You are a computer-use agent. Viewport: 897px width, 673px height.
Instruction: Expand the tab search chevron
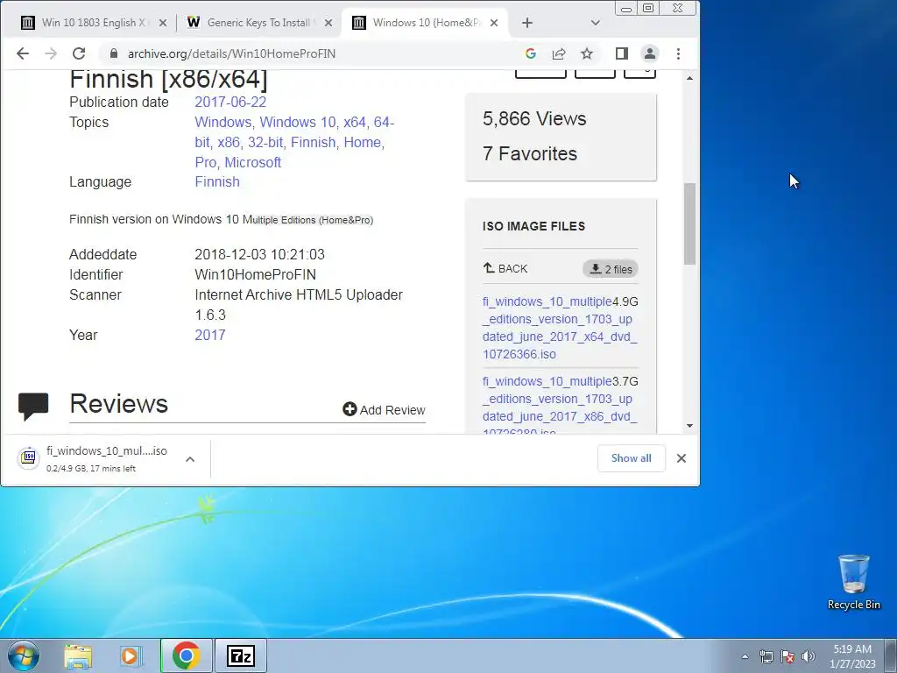coord(595,23)
